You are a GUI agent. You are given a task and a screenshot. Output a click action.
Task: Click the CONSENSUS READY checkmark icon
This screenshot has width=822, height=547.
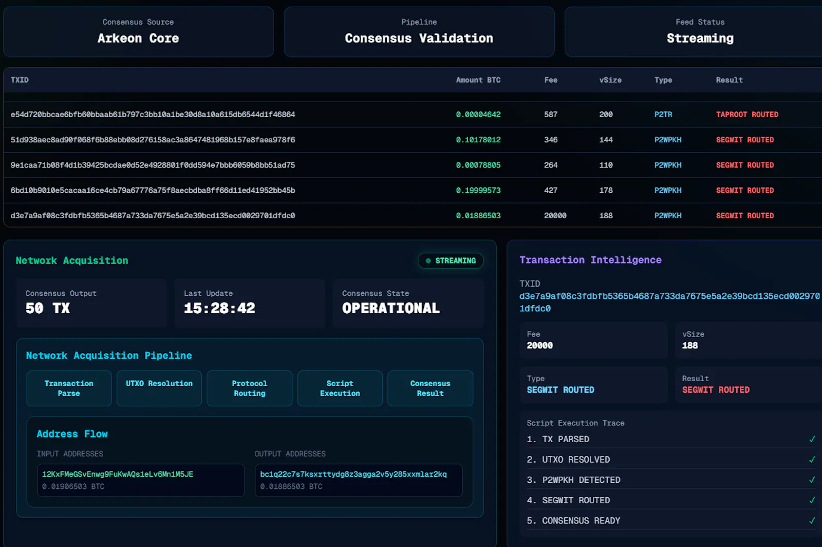coord(812,521)
